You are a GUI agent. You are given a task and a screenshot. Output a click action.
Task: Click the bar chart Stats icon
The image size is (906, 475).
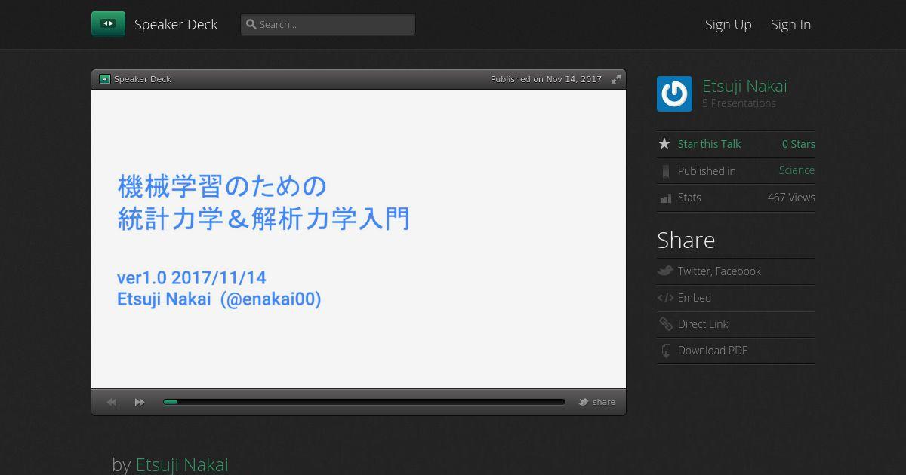[x=665, y=198]
